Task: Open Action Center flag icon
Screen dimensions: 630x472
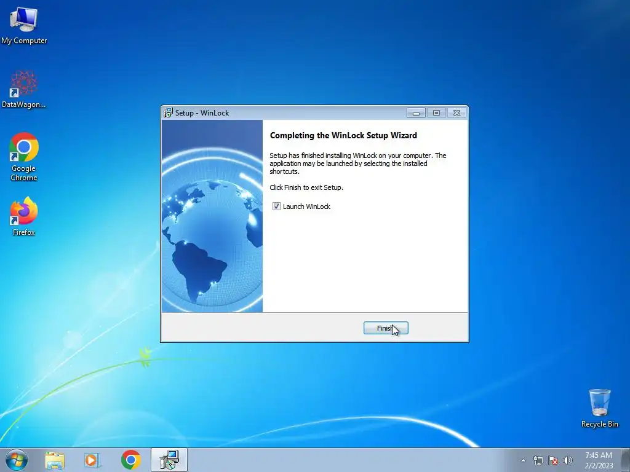Action: pos(553,460)
